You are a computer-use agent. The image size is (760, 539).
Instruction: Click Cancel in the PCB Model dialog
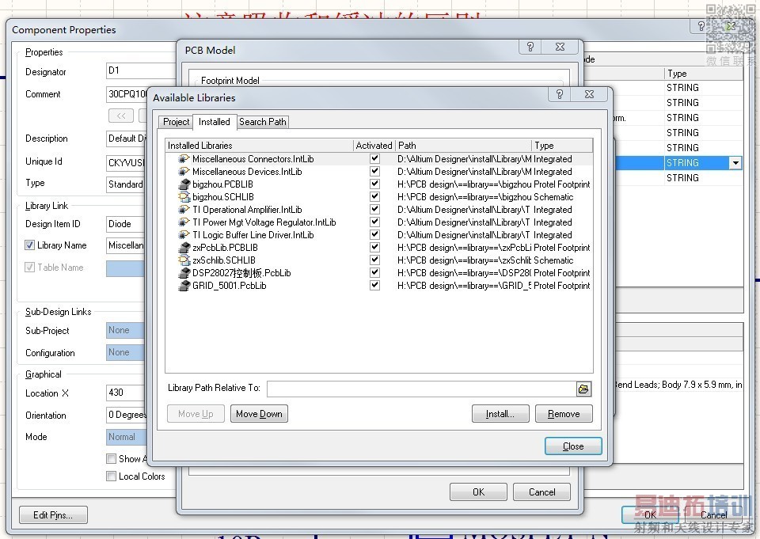coord(541,492)
